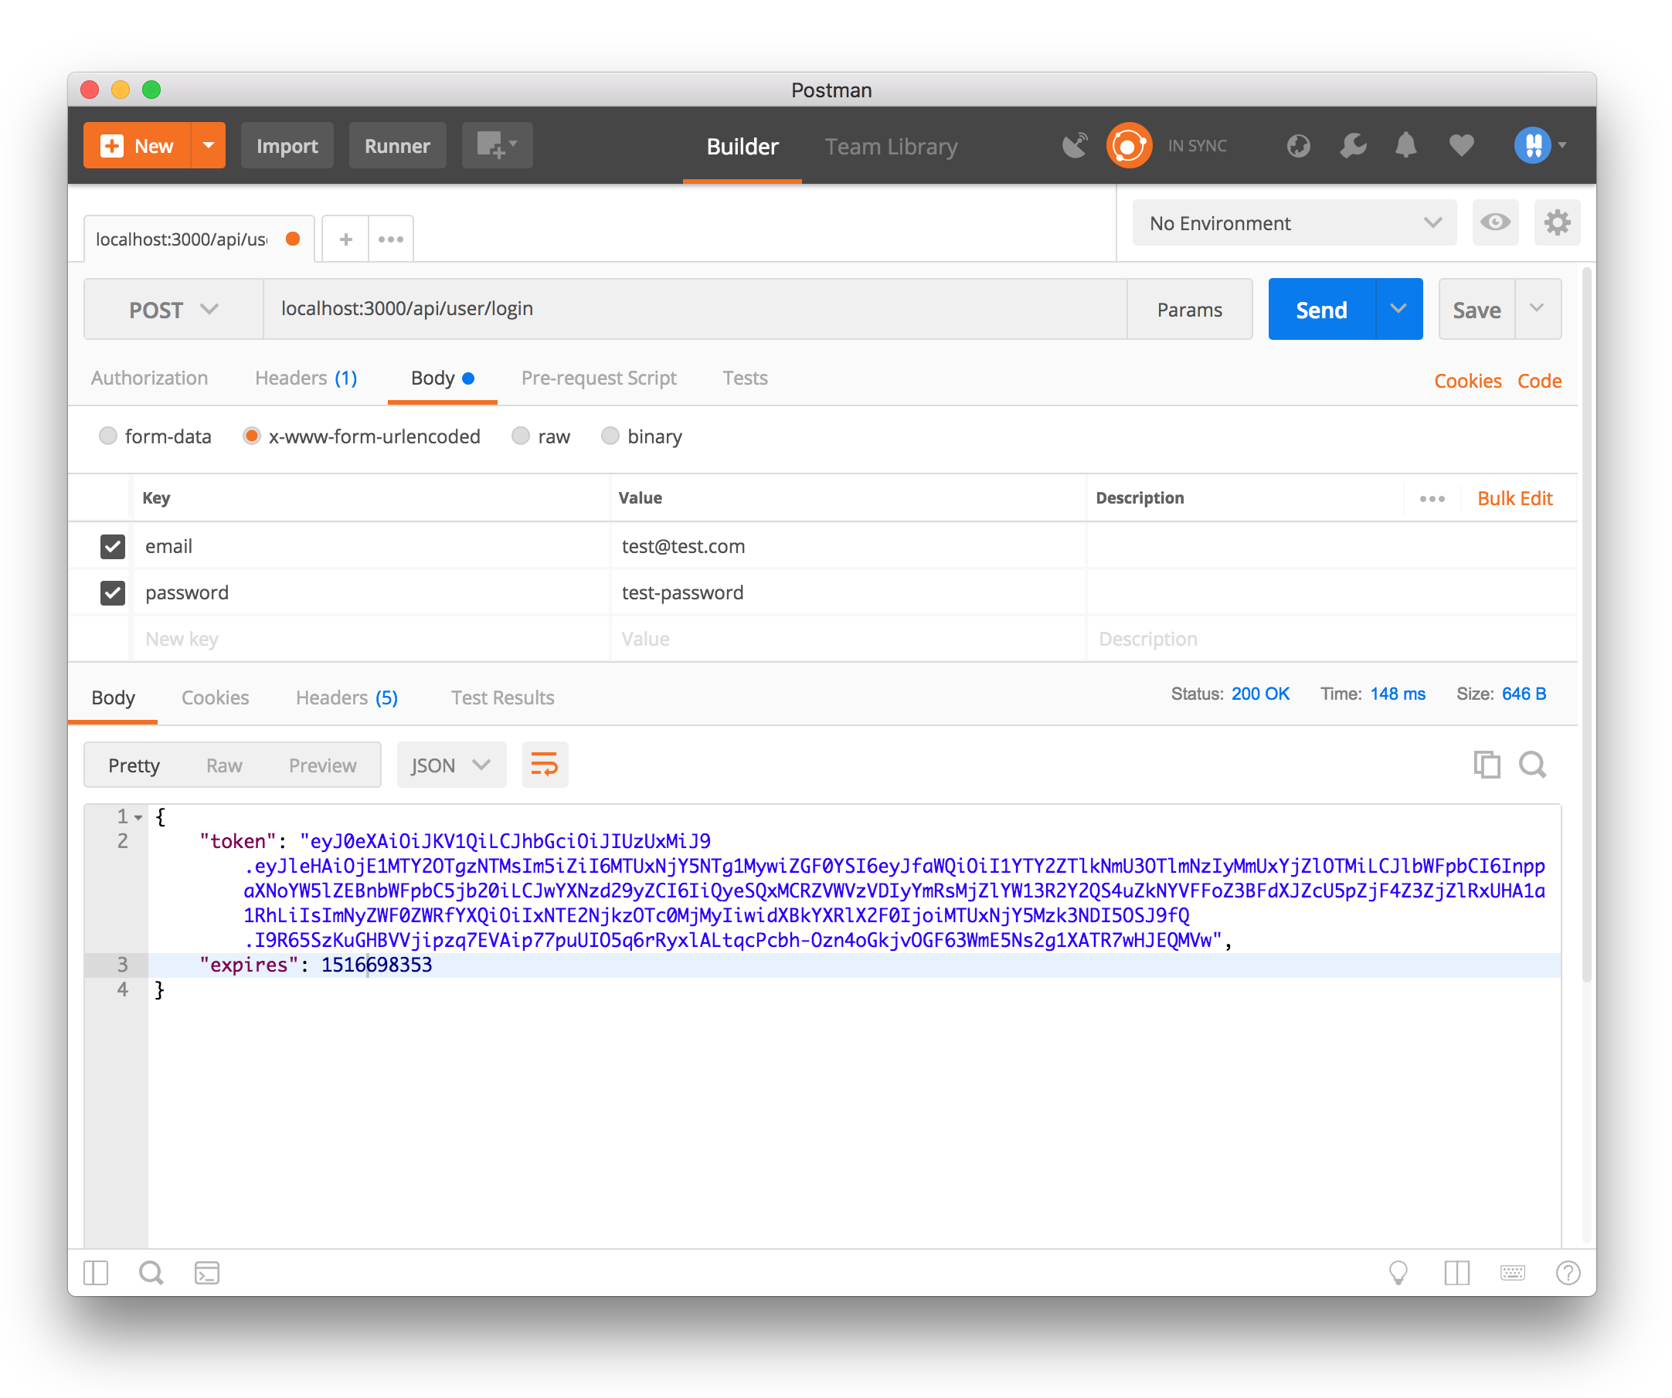Switch to two-pane layout icon
The width and height of the screenshot is (1672, 1398).
tap(1456, 1273)
